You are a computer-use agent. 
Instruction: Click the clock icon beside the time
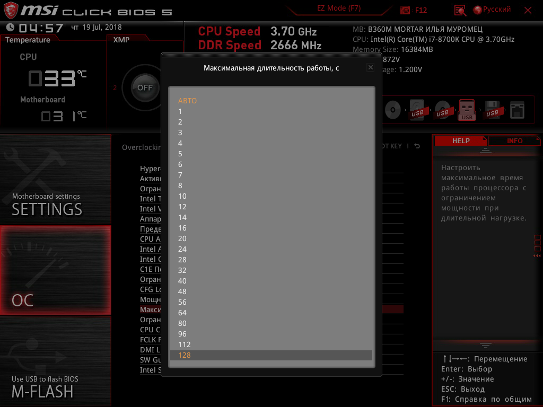11,27
